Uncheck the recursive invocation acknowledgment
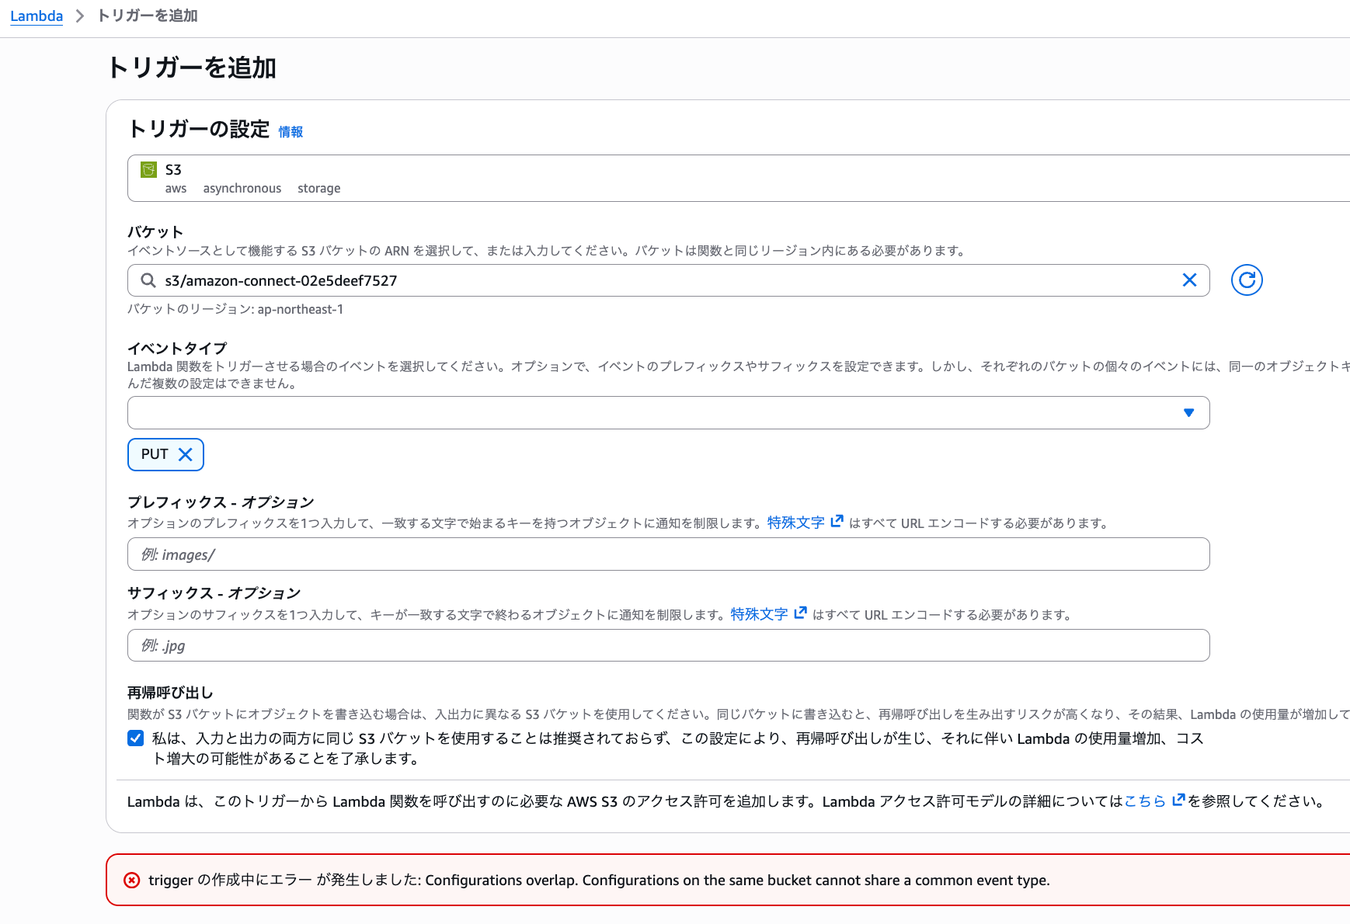Viewport: 1350px width, 924px height. click(135, 738)
